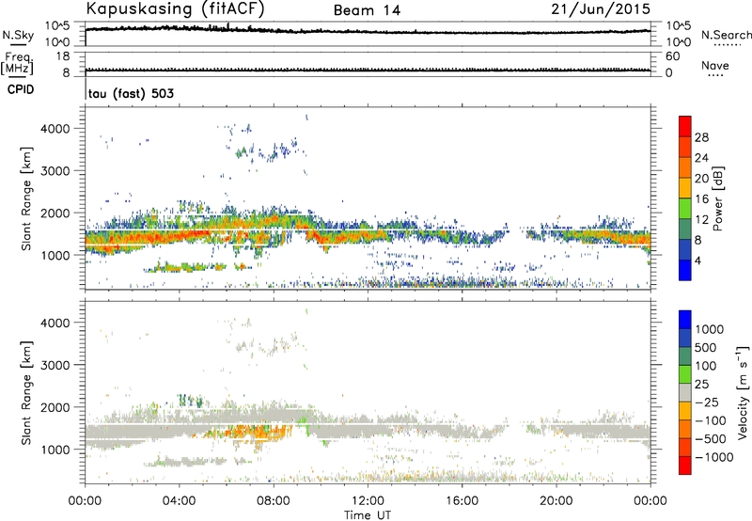Select the 04:00 time tick label
Image resolution: width=752 pixels, height=521 pixels.
(x=179, y=501)
